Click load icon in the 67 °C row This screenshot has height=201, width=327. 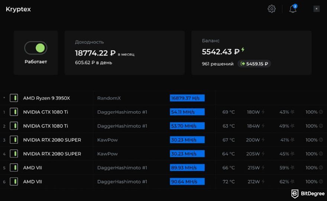click(321, 140)
